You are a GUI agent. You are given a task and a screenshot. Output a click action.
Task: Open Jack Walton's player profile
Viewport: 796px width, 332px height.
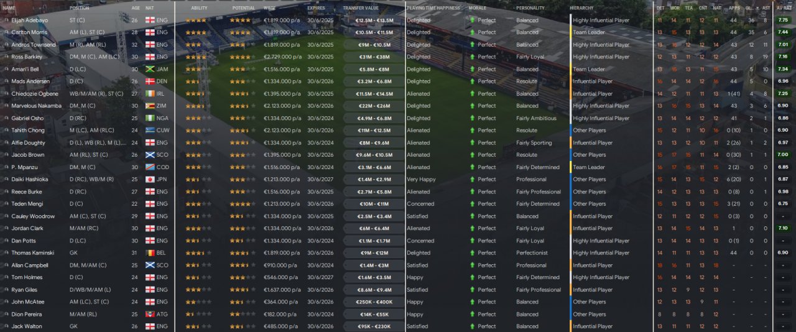tap(27, 326)
